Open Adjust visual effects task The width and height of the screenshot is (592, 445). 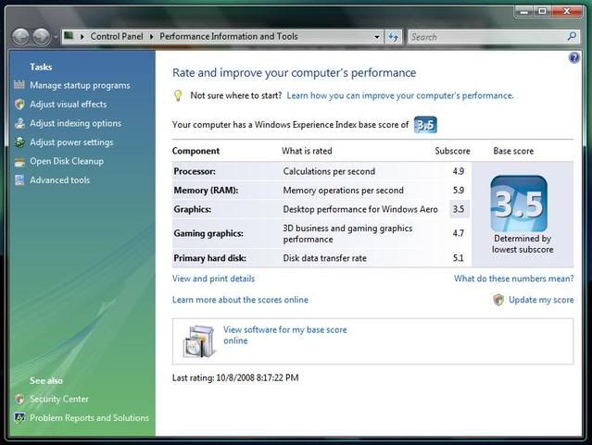pos(69,105)
